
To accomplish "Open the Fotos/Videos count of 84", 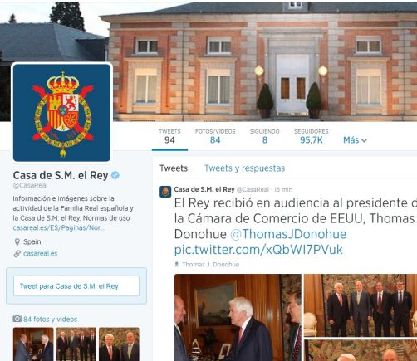I will (x=215, y=136).
